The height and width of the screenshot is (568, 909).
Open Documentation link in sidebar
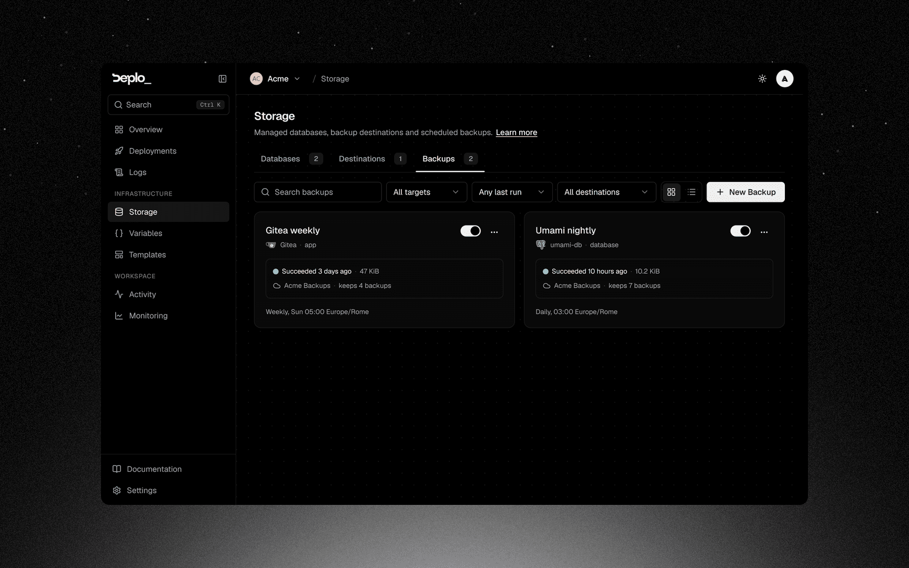pos(168,469)
